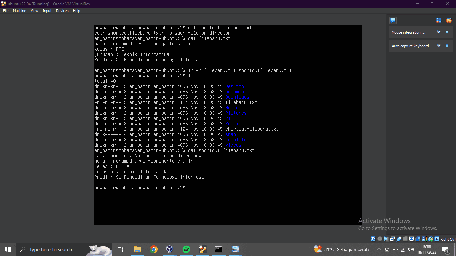The height and width of the screenshot is (256, 456).
Task: Click the notification sort order icon
Action: [x=439, y=20]
